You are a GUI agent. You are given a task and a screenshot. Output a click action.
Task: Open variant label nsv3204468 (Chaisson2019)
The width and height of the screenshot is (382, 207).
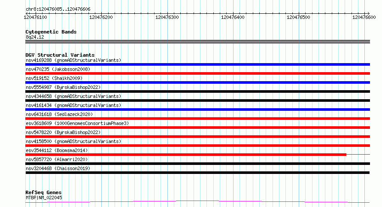(58, 168)
